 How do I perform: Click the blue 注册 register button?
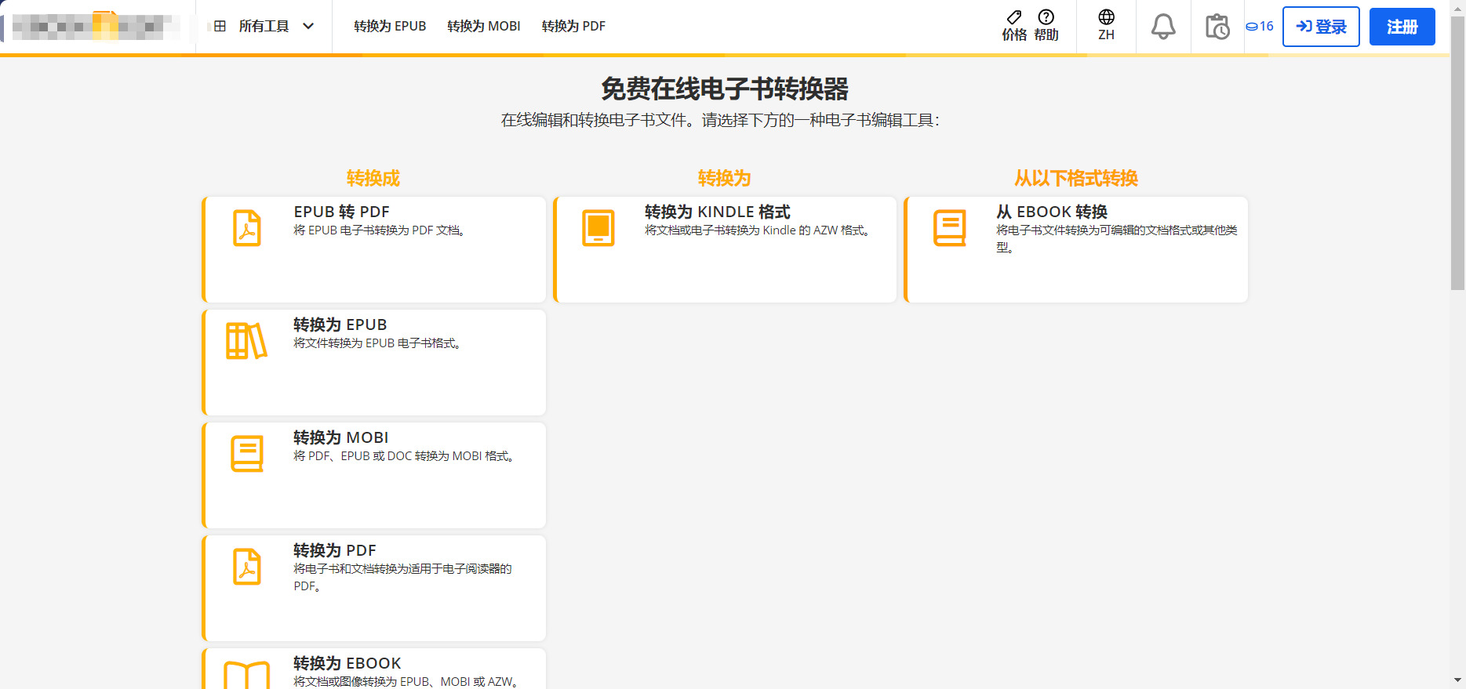[1402, 27]
